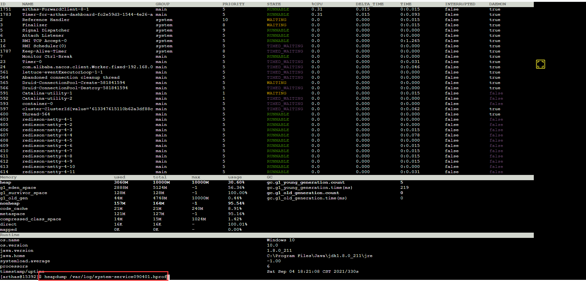586x282 pixels.
Task: Click heap usage value 30.60%
Action: (236, 182)
